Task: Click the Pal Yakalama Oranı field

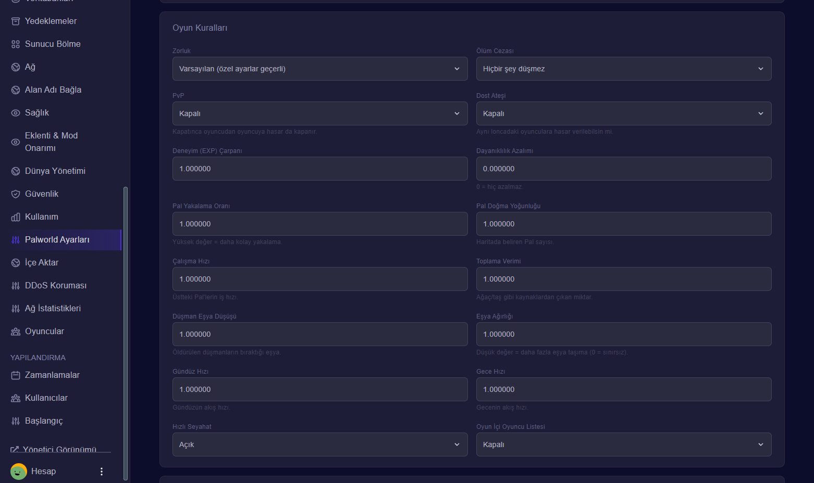Action: (320, 224)
